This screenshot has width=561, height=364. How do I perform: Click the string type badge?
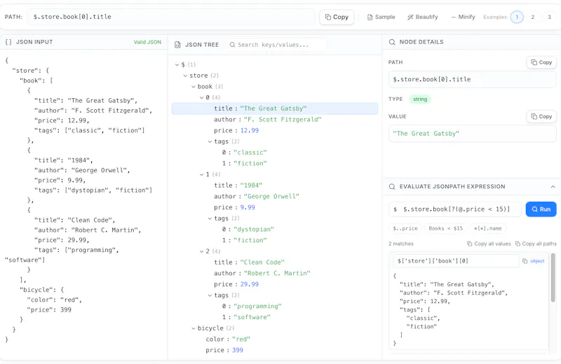coord(420,99)
